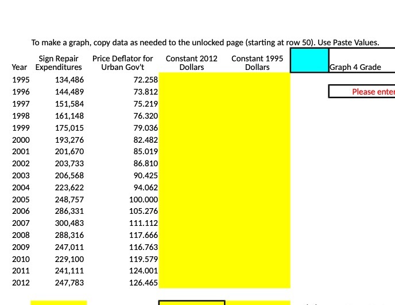Select deflator value 116.763
The width and height of the screenshot is (395, 305).
pyautogui.click(x=144, y=247)
